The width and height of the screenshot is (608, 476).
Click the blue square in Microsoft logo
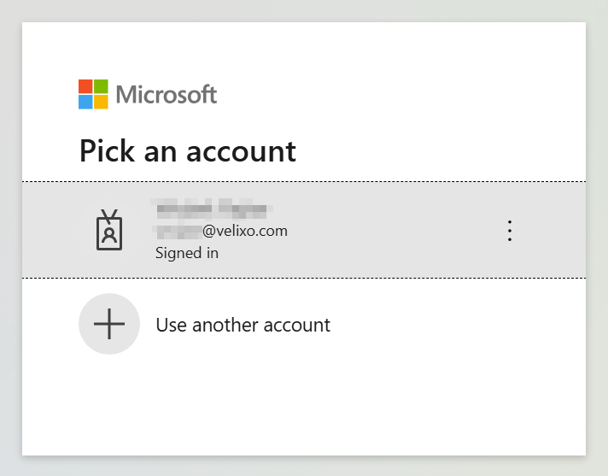[85, 102]
